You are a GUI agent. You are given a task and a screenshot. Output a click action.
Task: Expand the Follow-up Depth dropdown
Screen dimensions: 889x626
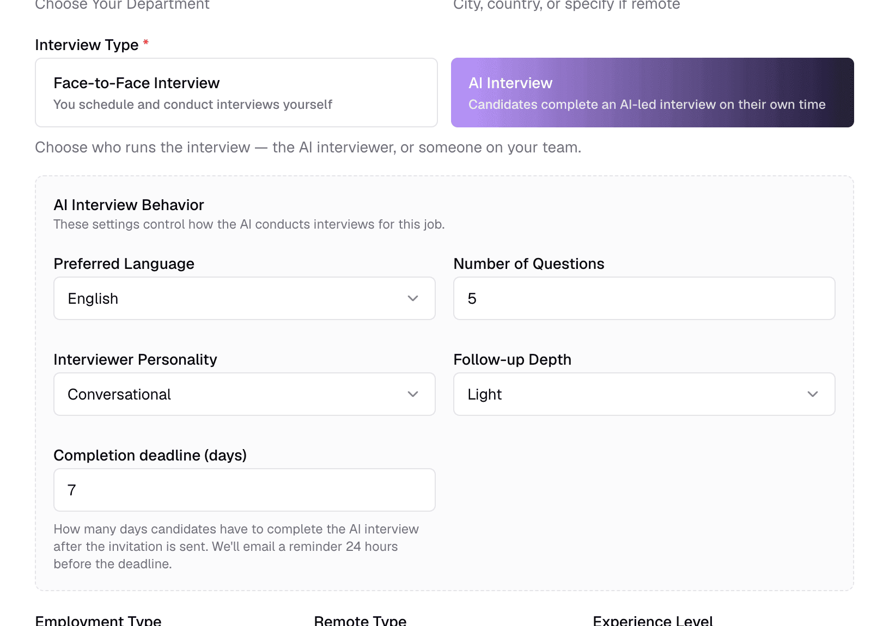click(644, 394)
